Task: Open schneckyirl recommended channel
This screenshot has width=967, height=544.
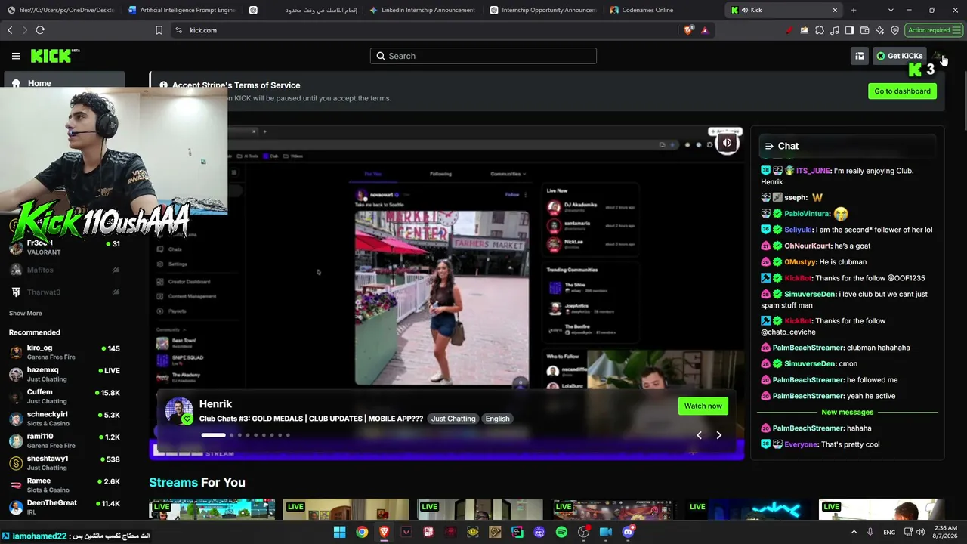Action: point(64,419)
